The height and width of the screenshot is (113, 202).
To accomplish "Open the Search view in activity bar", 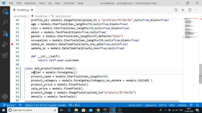I will (x=5, y=22).
